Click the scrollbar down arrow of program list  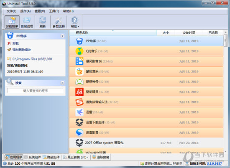click(225, 151)
